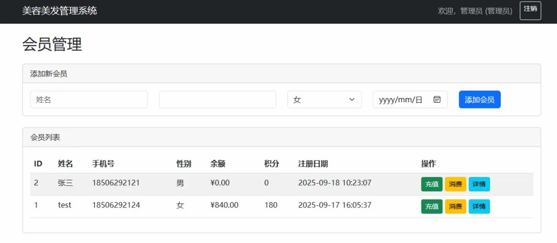Click 充值 for member test
This screenshot has height=243, width=557.
click(x=431, y=206)
